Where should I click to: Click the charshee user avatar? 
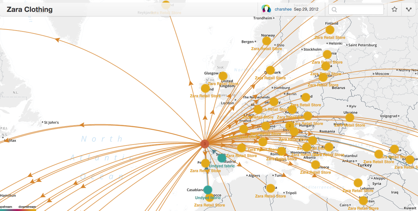[266, 9]
